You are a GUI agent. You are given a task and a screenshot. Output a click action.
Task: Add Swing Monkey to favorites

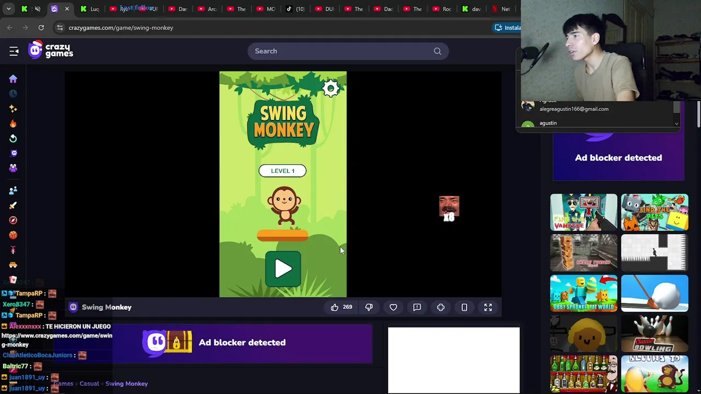pyautogui.click(x=393, y=307)
